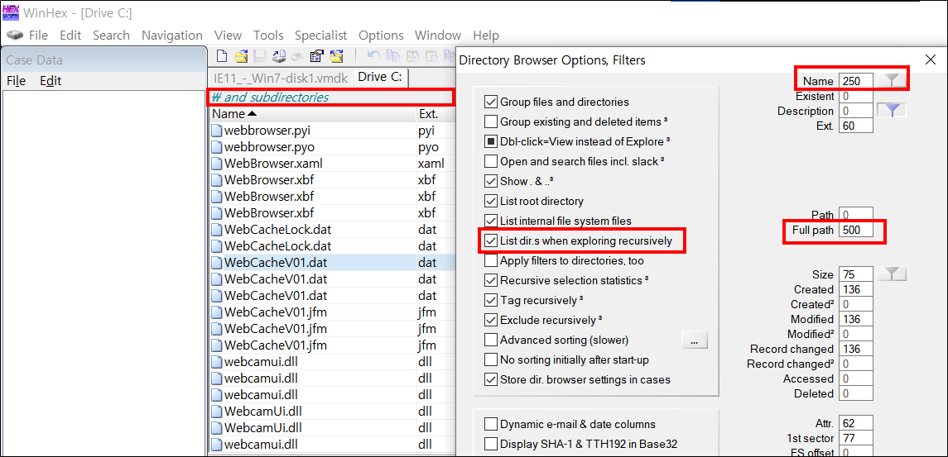Select the Drive C: tab
Screen dimensions: 948x457
coord(382,78)
